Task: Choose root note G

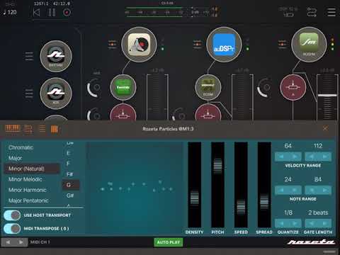Action: pyautogui.click(x=71, y=185)
